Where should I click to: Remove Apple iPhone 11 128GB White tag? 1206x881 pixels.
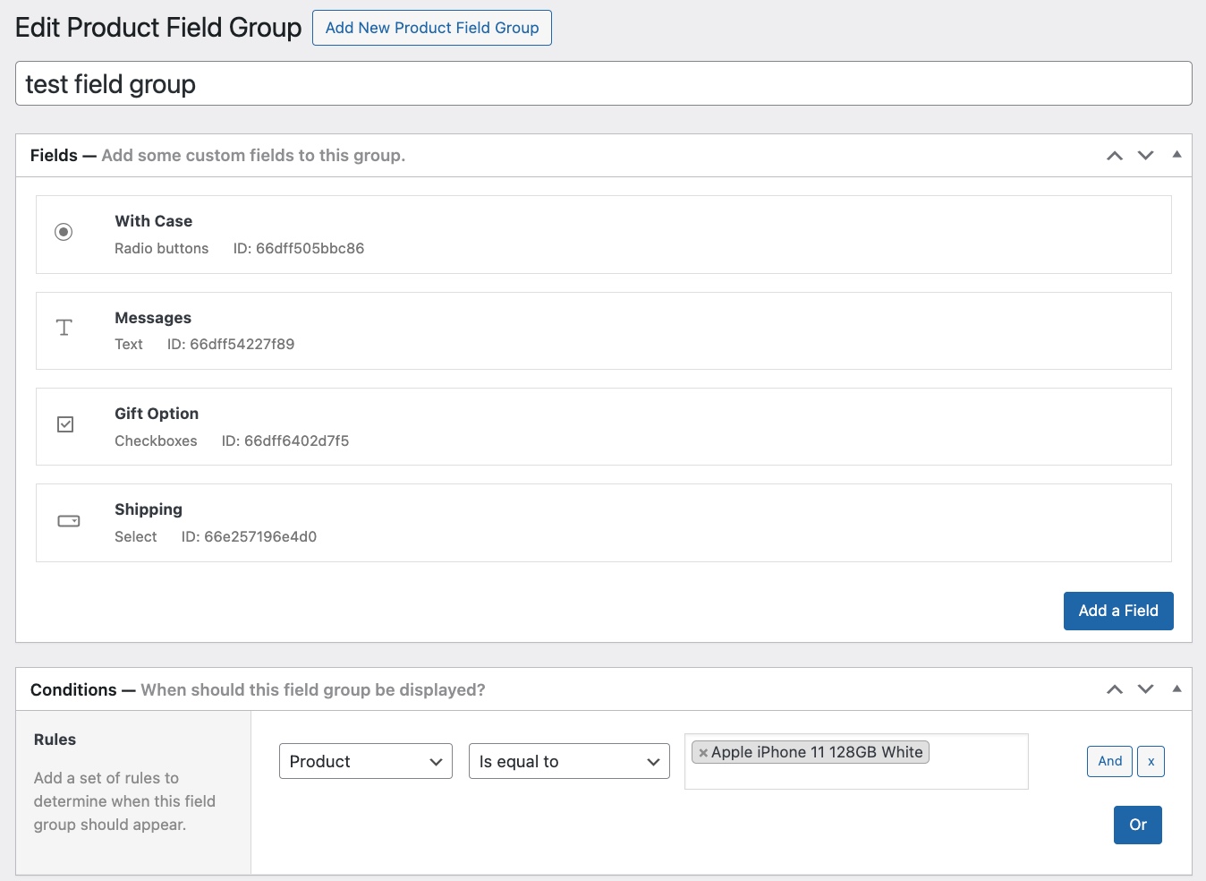703,753
